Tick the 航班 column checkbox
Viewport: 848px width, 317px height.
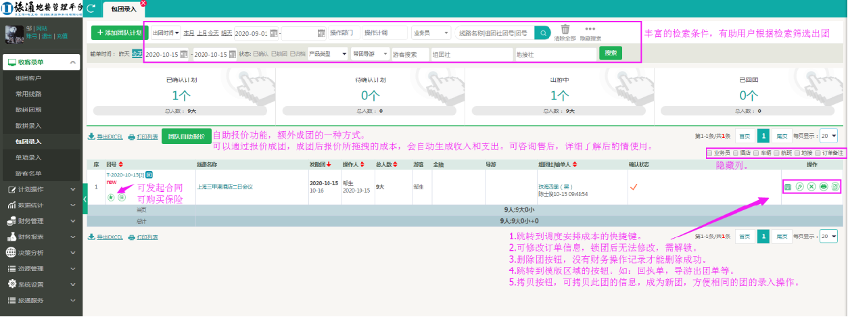pos(777,153)
